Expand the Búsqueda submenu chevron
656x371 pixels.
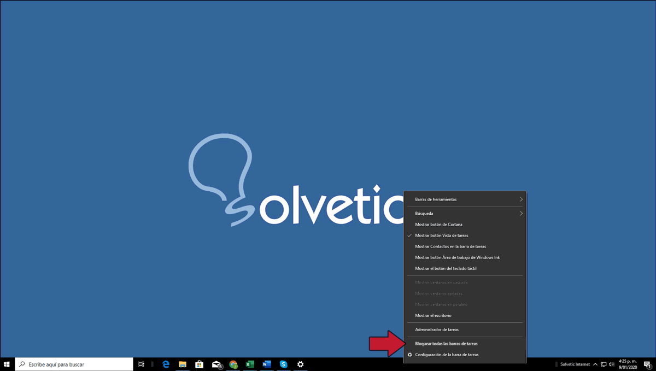pyautogui.click(x=521, y=214)
